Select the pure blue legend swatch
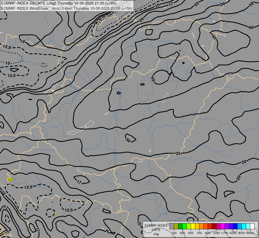259x238 pixels. coord(235,226)
